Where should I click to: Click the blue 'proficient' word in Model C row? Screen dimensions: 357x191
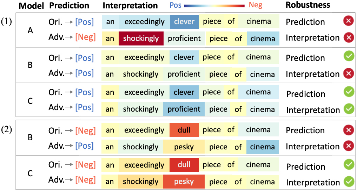point(184,109)
